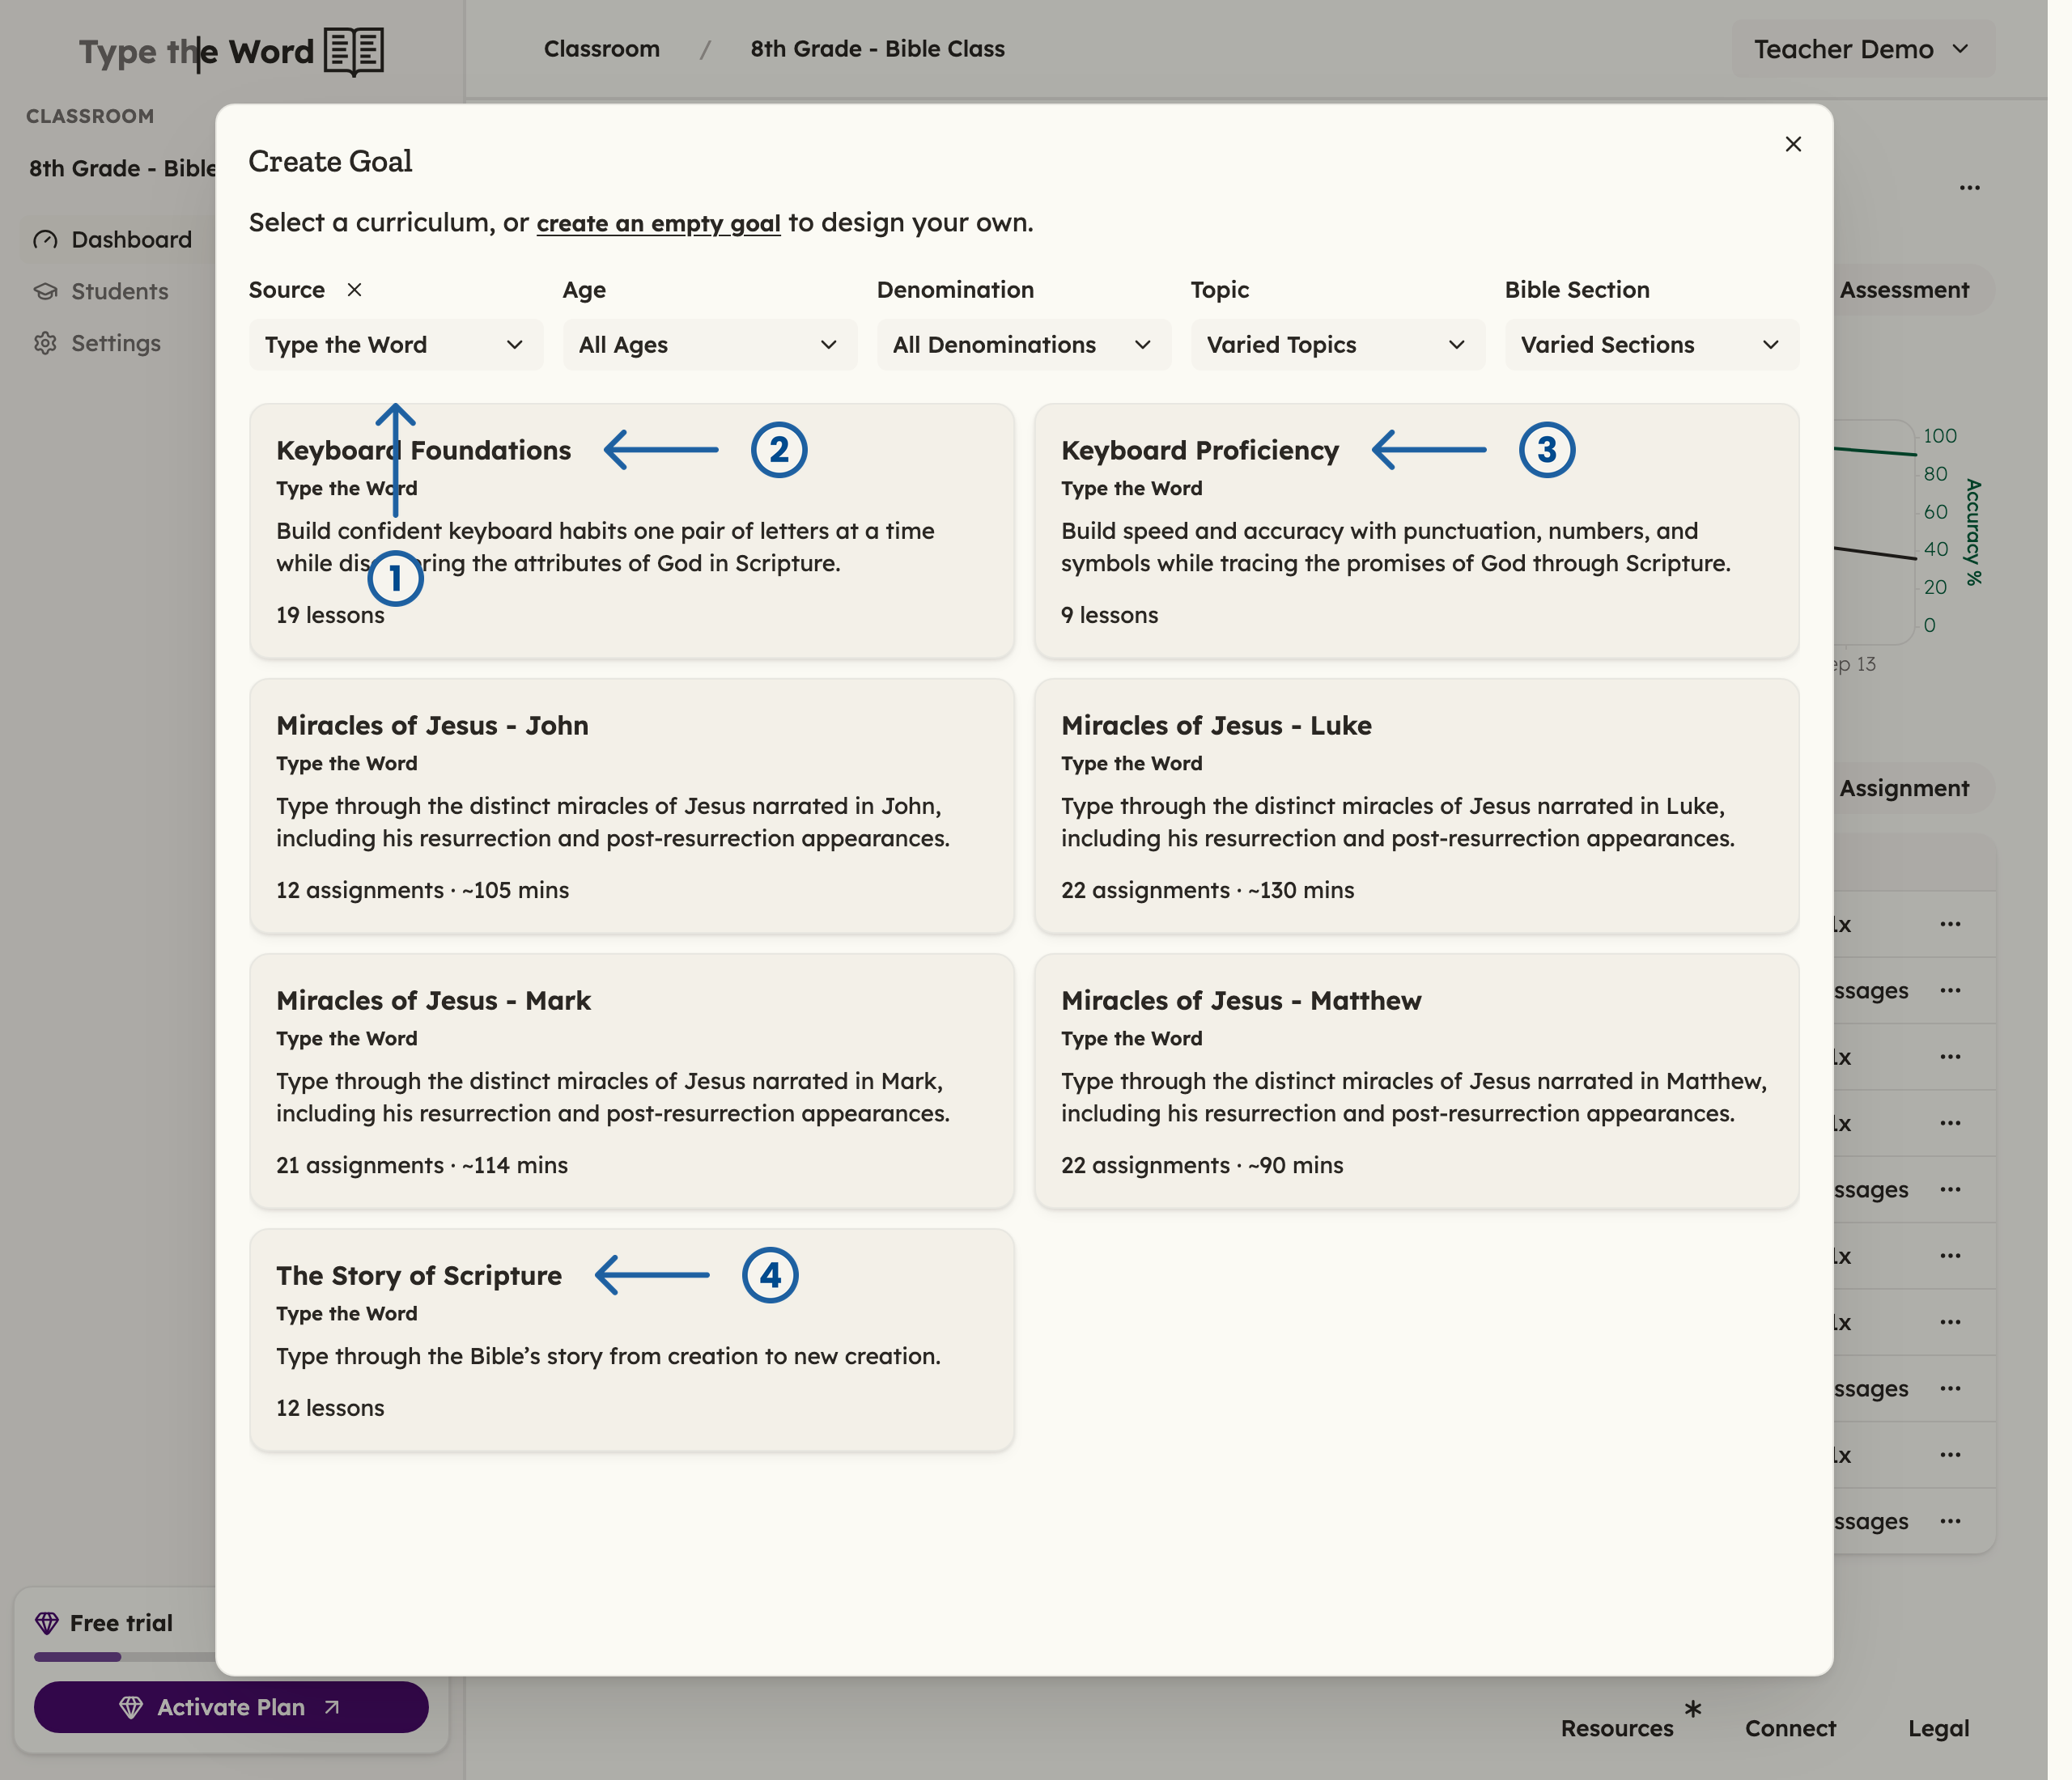Open Resources in the footer

(x=1617, y=1728)
